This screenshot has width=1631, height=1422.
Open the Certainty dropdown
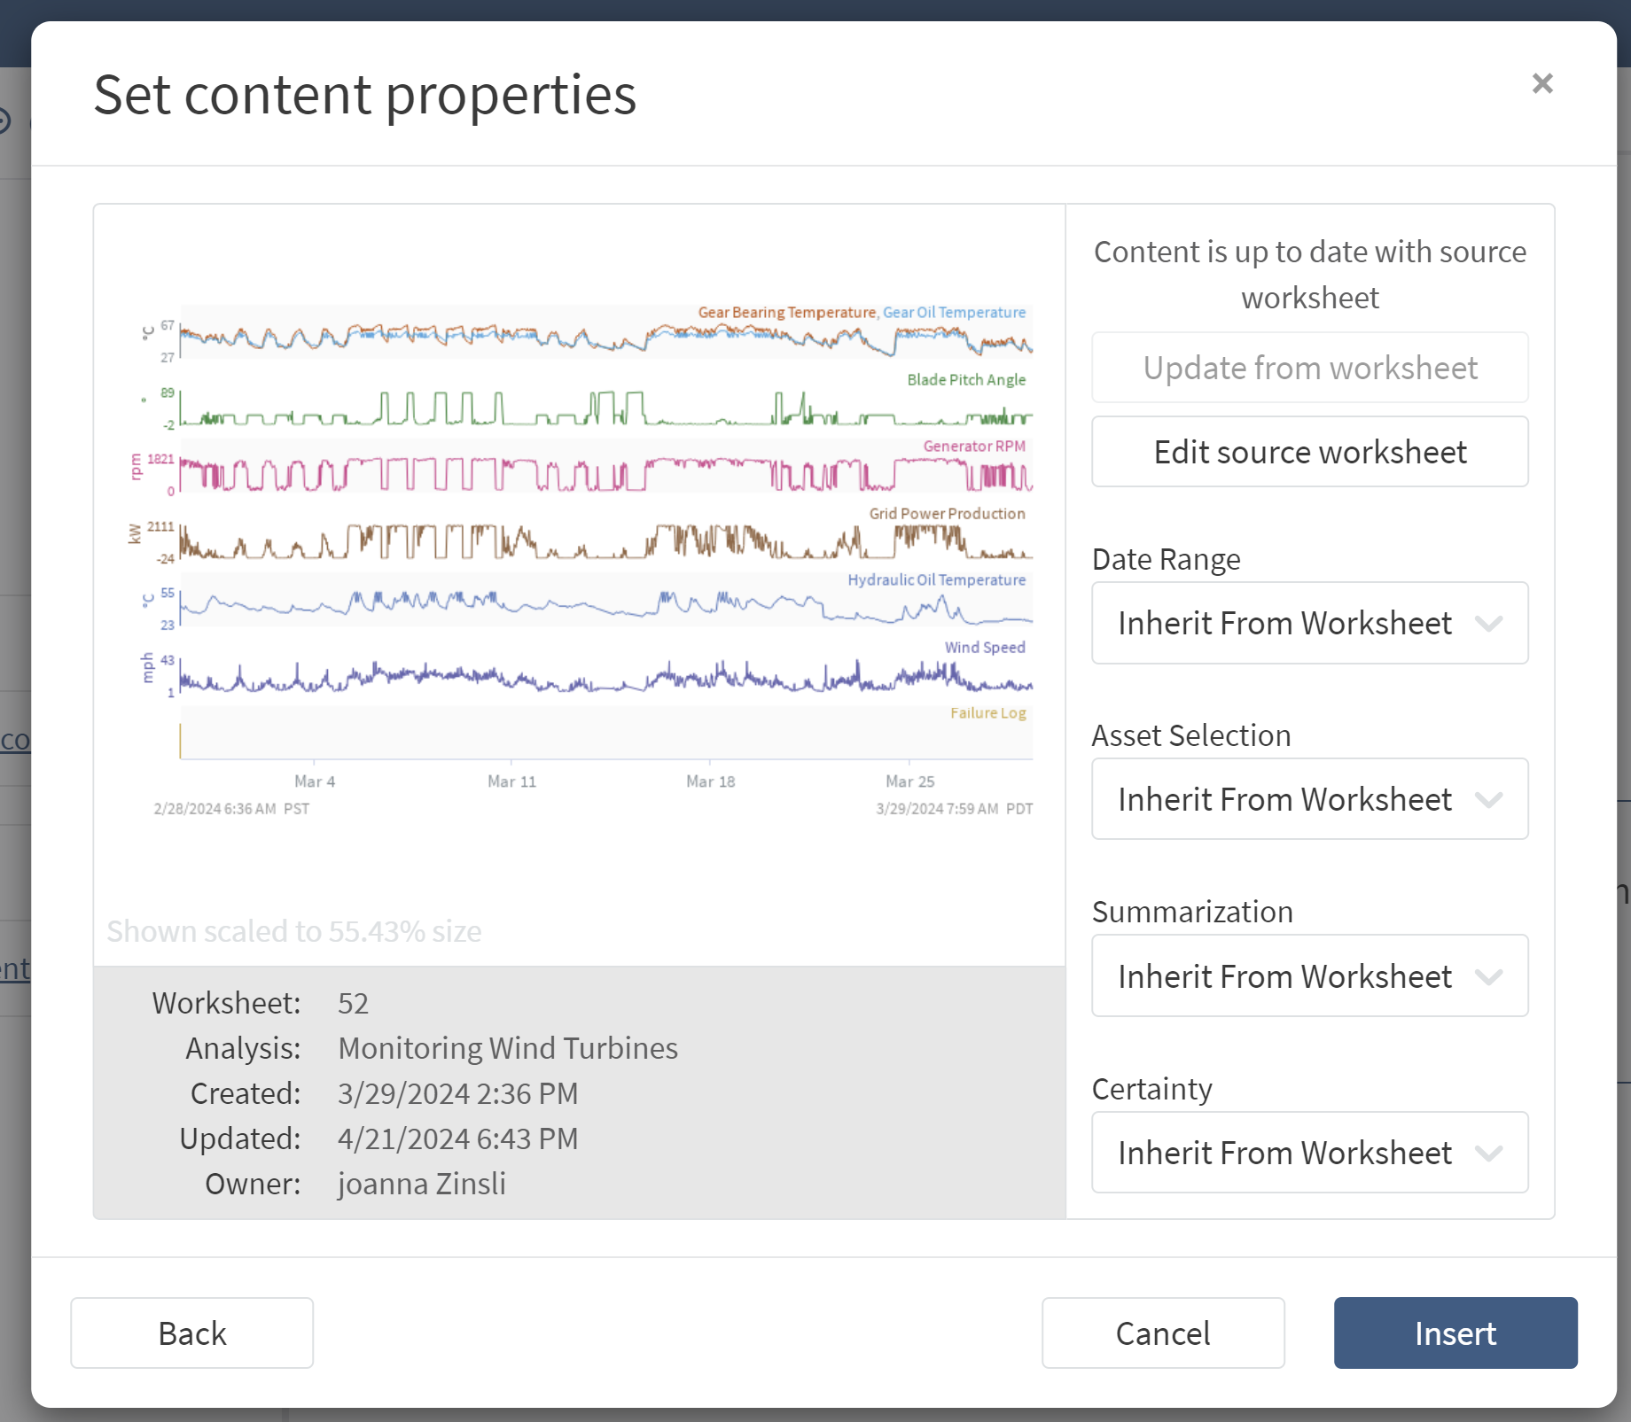click(1309, 1152)
